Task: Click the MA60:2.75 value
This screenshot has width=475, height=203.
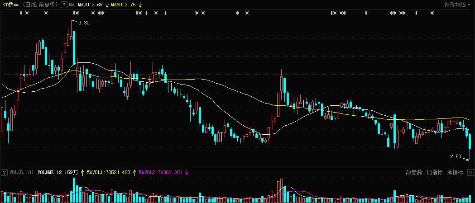Action: point(123,5)
